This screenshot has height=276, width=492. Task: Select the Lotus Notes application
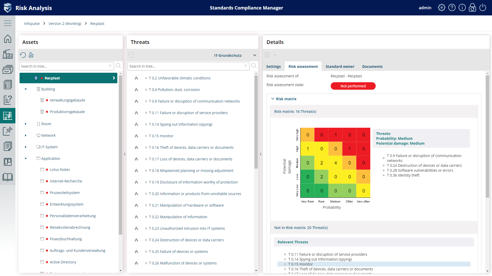click(x=60, y=170)
